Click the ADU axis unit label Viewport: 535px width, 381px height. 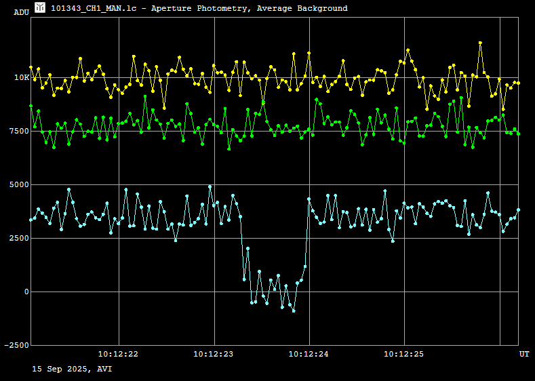click(22, 12)
